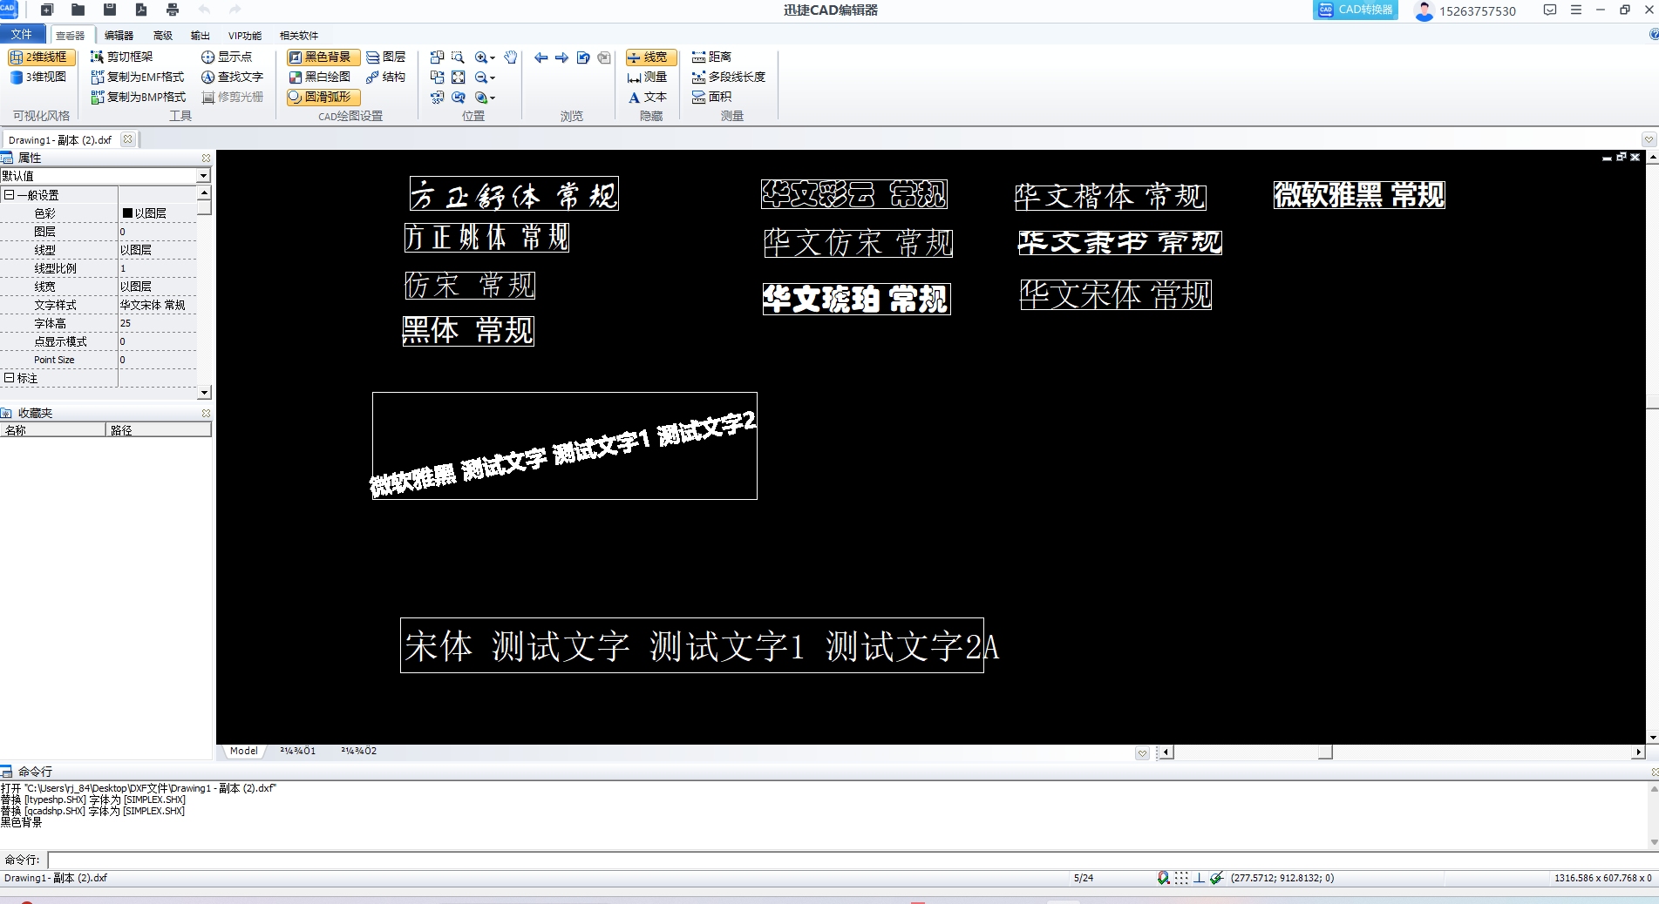Close the 属性 properties panel

[x=206, y=158]
